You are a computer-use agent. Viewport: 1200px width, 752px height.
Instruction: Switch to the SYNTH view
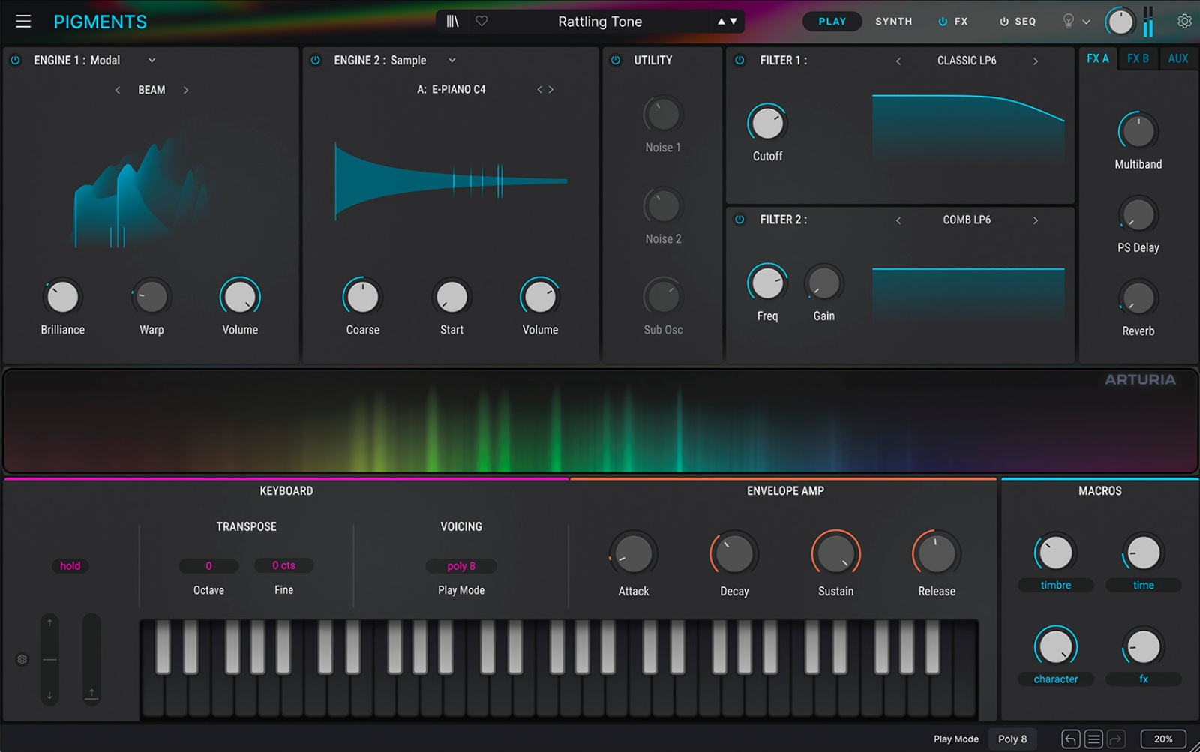[893, 22]
